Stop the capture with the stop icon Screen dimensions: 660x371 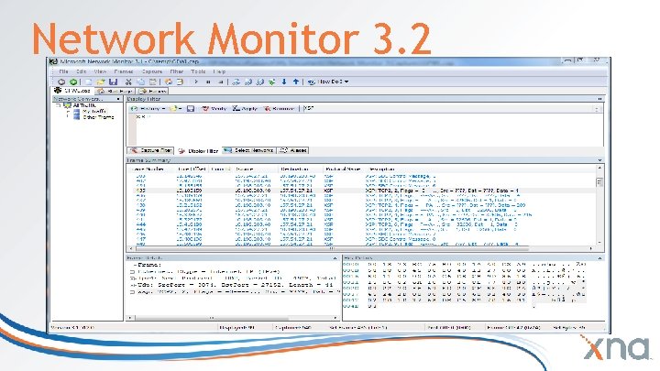[220, 82]
